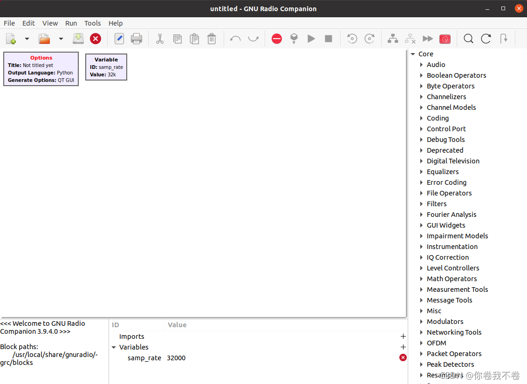The height and width of the screenshot is (384, 527).
Task: Cut the selected block
Action: pyautogui.click(x=160, y=39)
